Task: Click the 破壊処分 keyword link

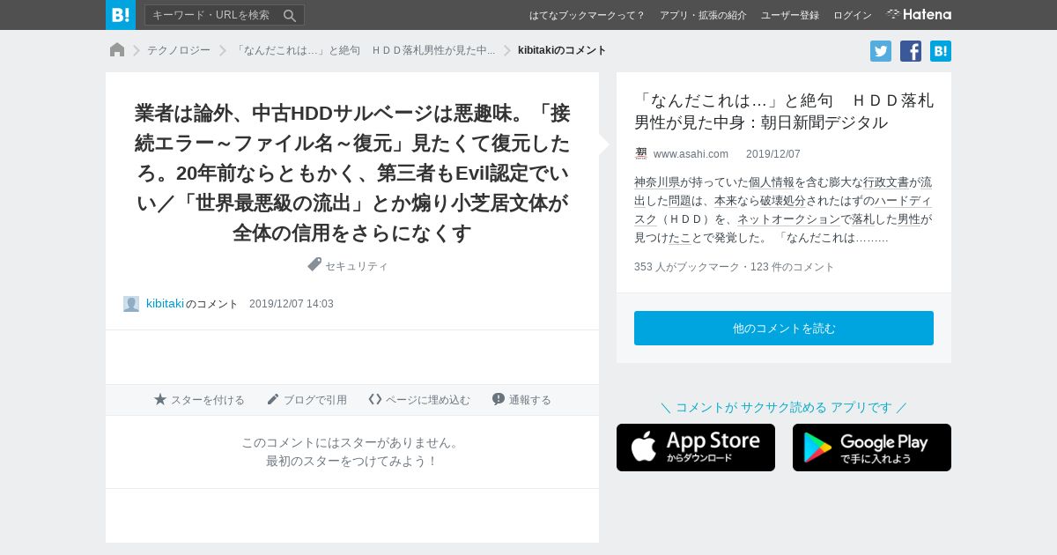Action: click(783, 201)
